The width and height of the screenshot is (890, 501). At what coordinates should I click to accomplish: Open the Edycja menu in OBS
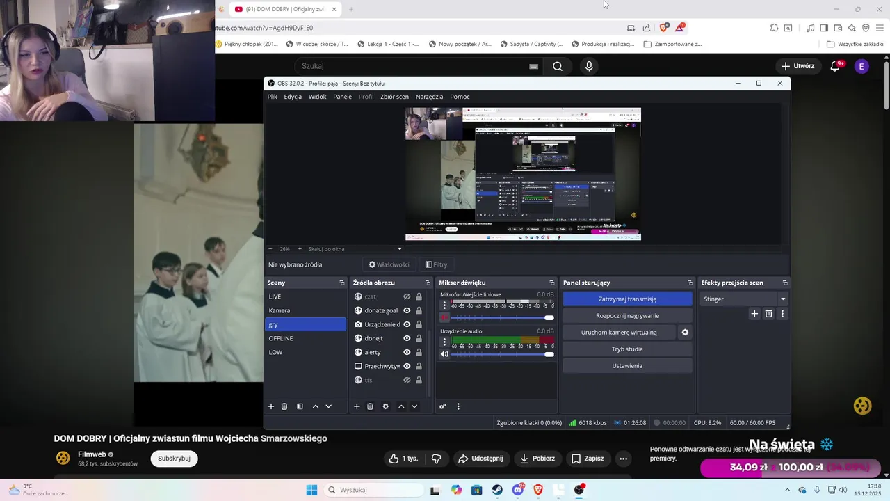(x=293, y=97)
